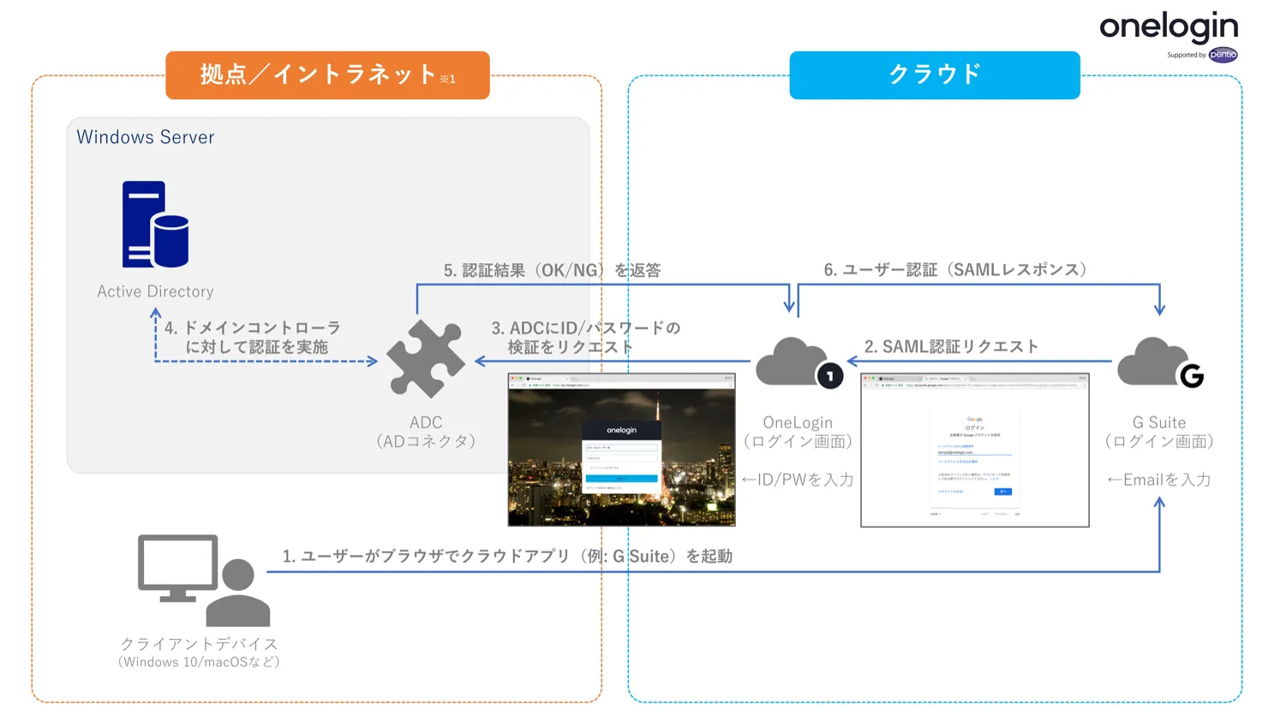Select the ADC puzzle piece icon

pos(425,359)
